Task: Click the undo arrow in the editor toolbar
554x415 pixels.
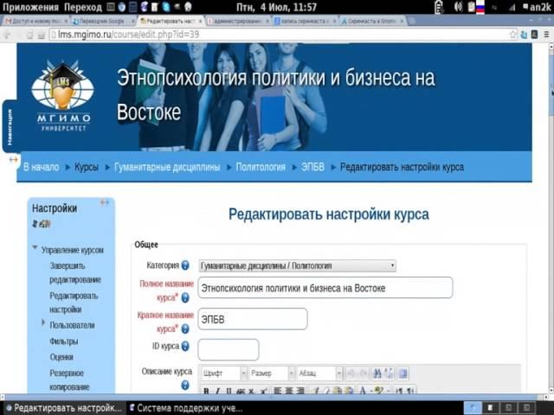Action: [x=351, y=373]
